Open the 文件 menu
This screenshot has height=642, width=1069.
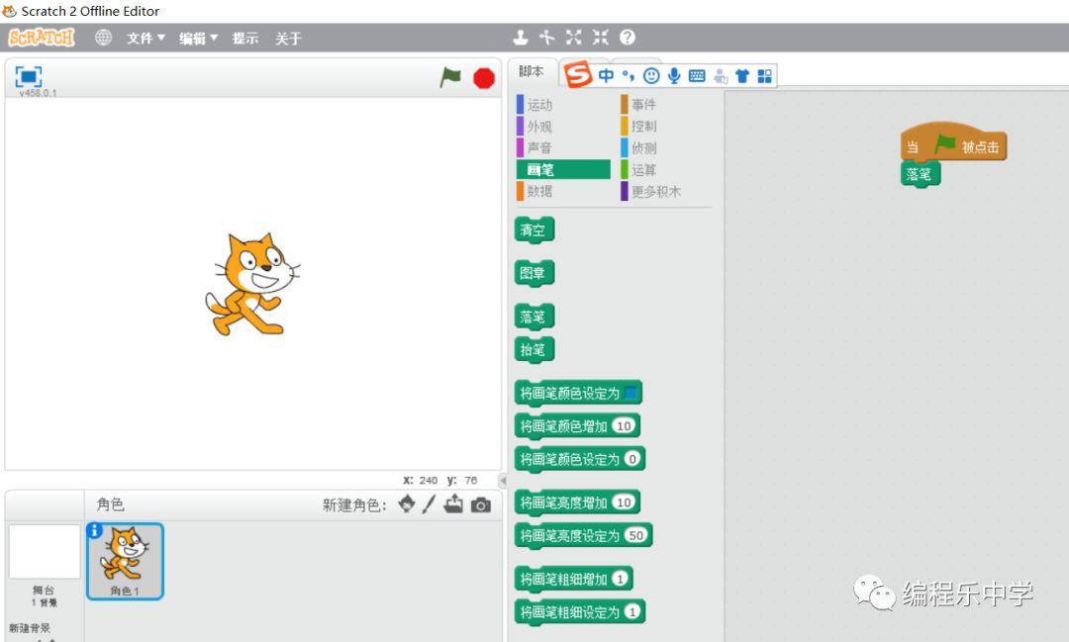click(x=146, y=39)
